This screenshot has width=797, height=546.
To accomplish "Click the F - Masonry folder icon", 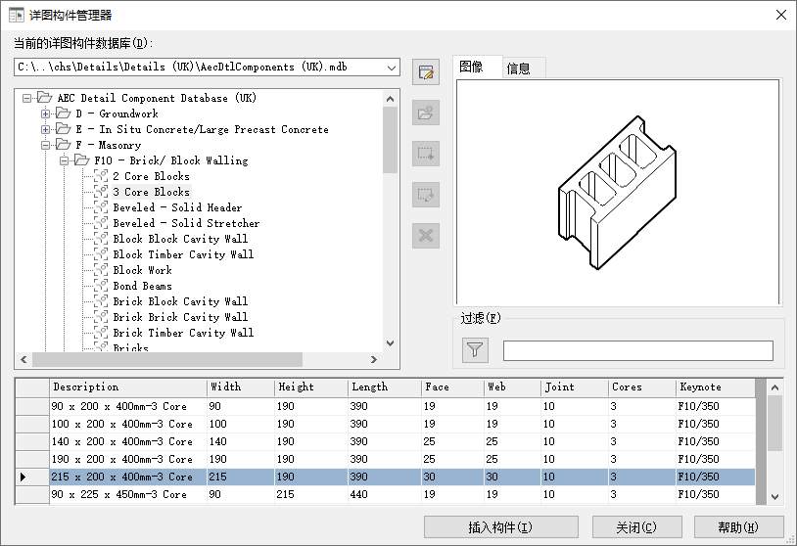I will [x=63, y=145].
